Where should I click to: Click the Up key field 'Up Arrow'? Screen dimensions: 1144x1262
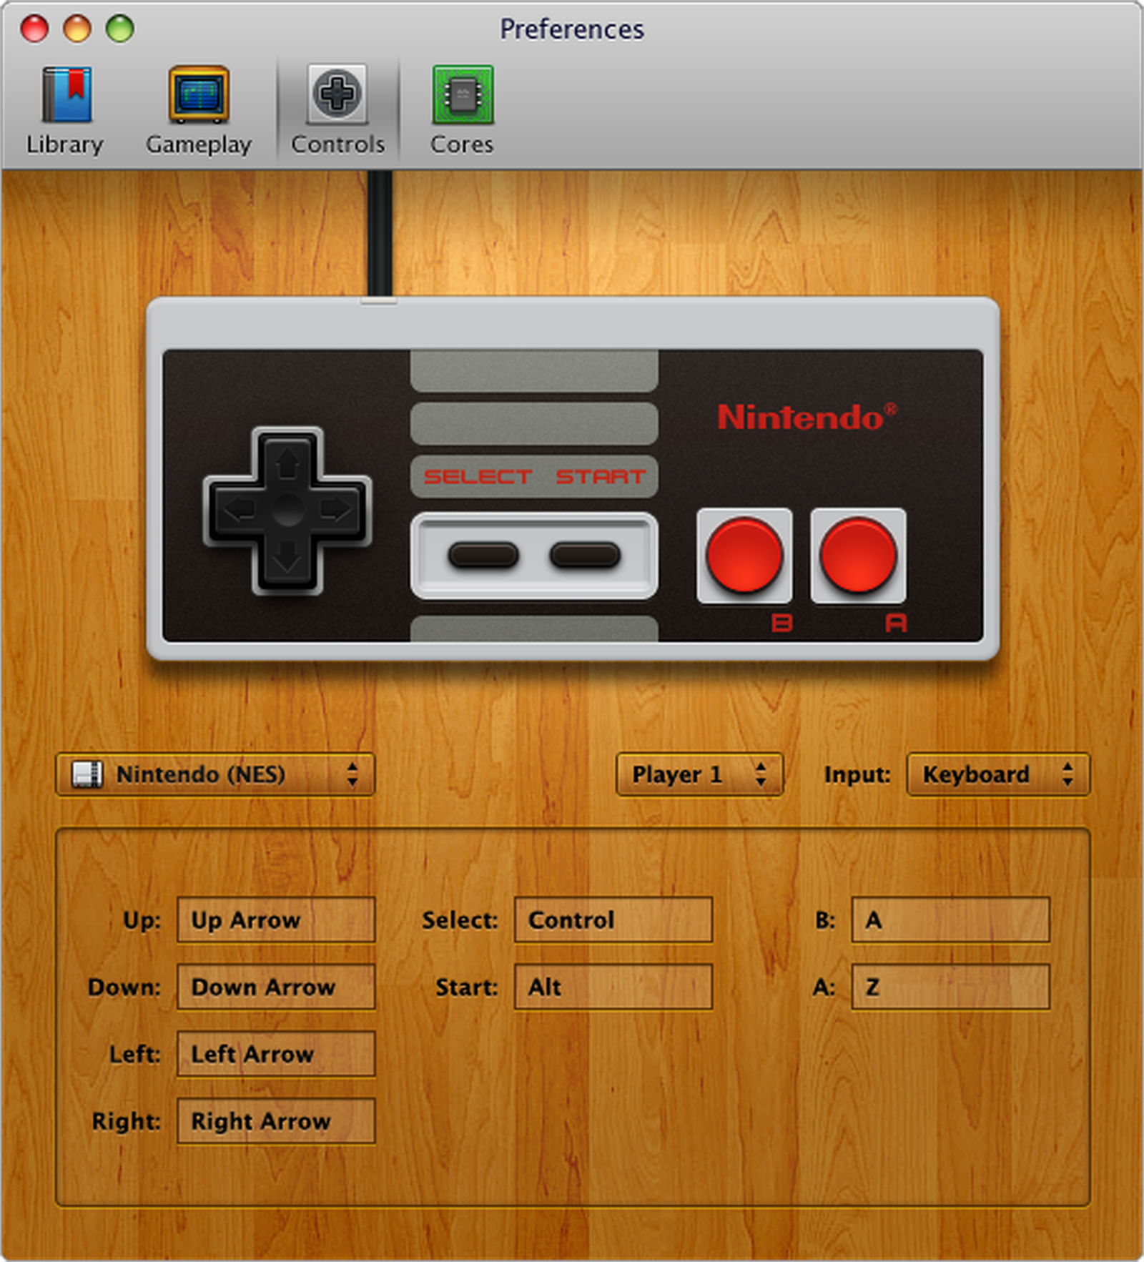pos(276,920)
